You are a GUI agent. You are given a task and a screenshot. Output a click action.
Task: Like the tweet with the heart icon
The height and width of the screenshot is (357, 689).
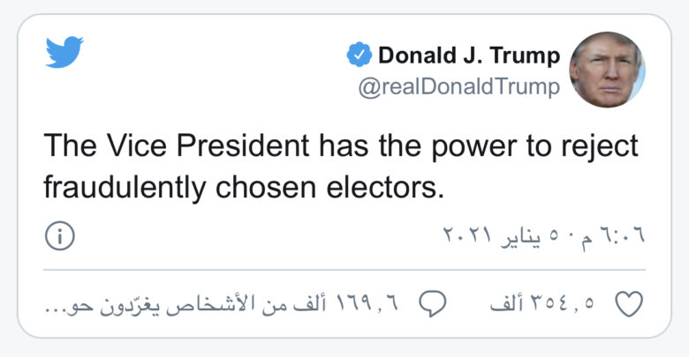coord(628,303)
